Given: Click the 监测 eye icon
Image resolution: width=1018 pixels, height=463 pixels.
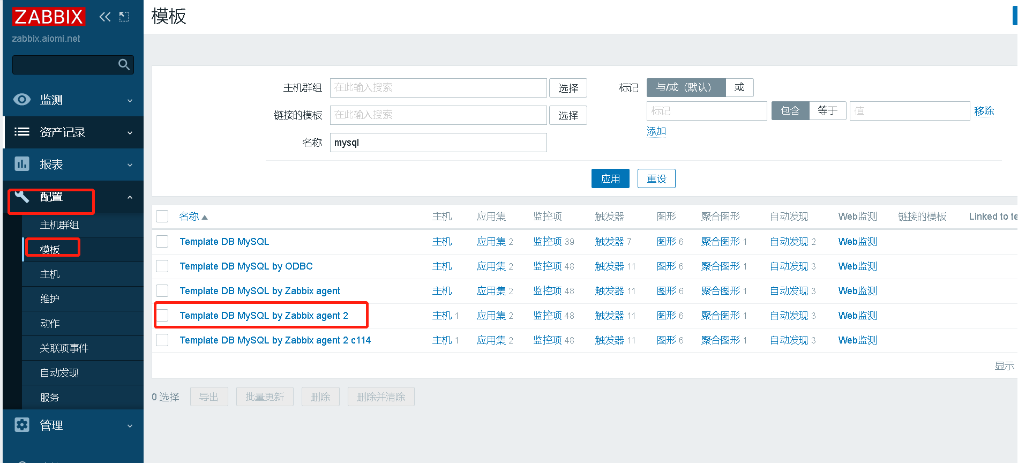Looking at the screenshot, I should pos(22,100).
